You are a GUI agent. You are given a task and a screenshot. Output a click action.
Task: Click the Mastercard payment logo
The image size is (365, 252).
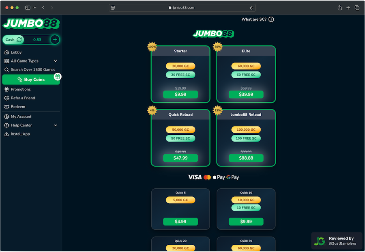[207, 177]
